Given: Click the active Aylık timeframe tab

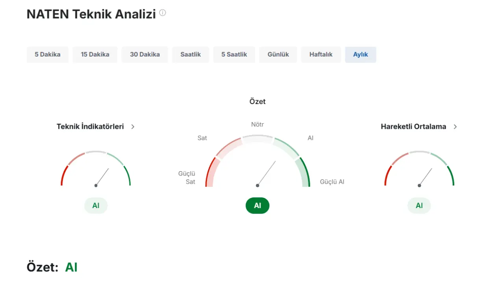Looking at the screenshot, I should [x=361, y=55].
